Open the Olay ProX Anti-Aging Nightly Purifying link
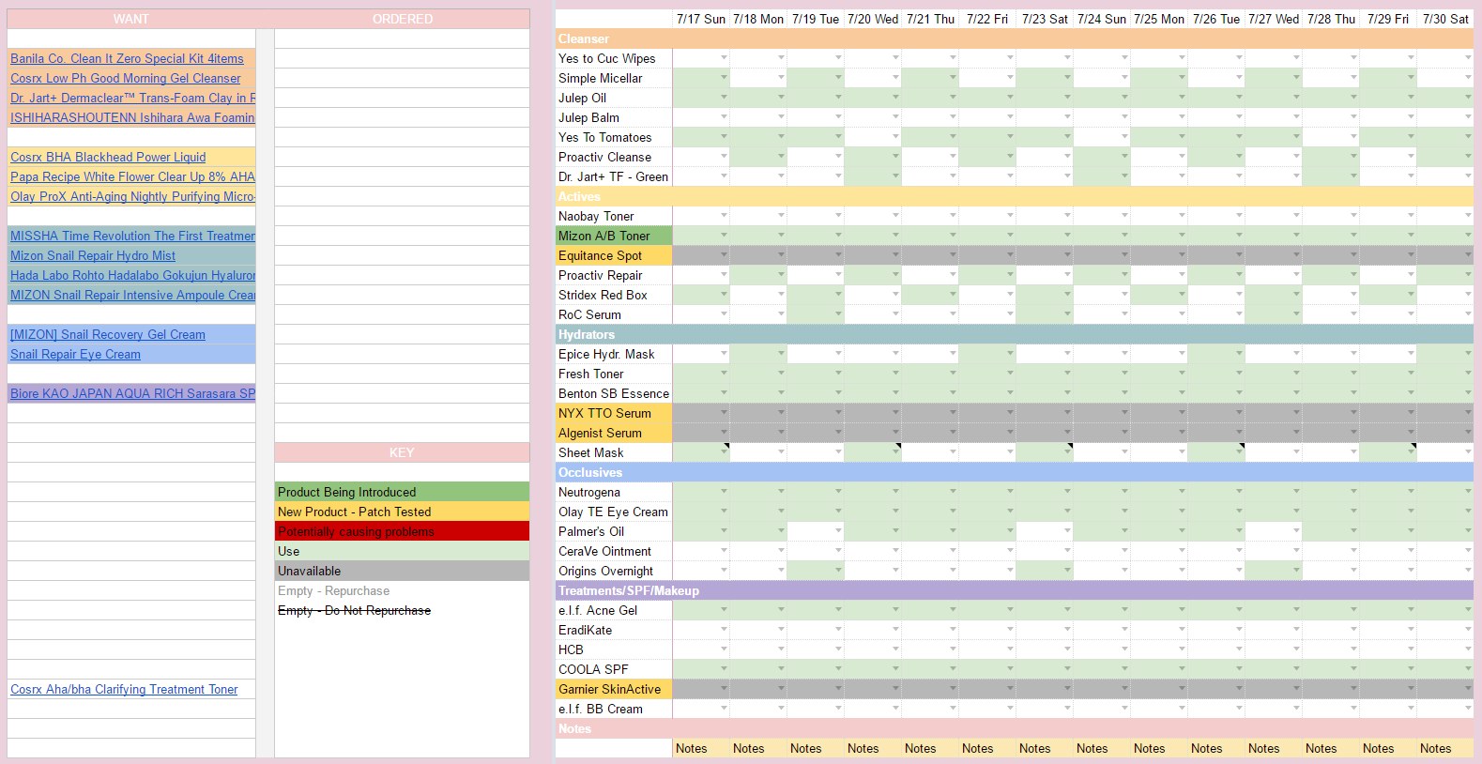 [132, 196]
